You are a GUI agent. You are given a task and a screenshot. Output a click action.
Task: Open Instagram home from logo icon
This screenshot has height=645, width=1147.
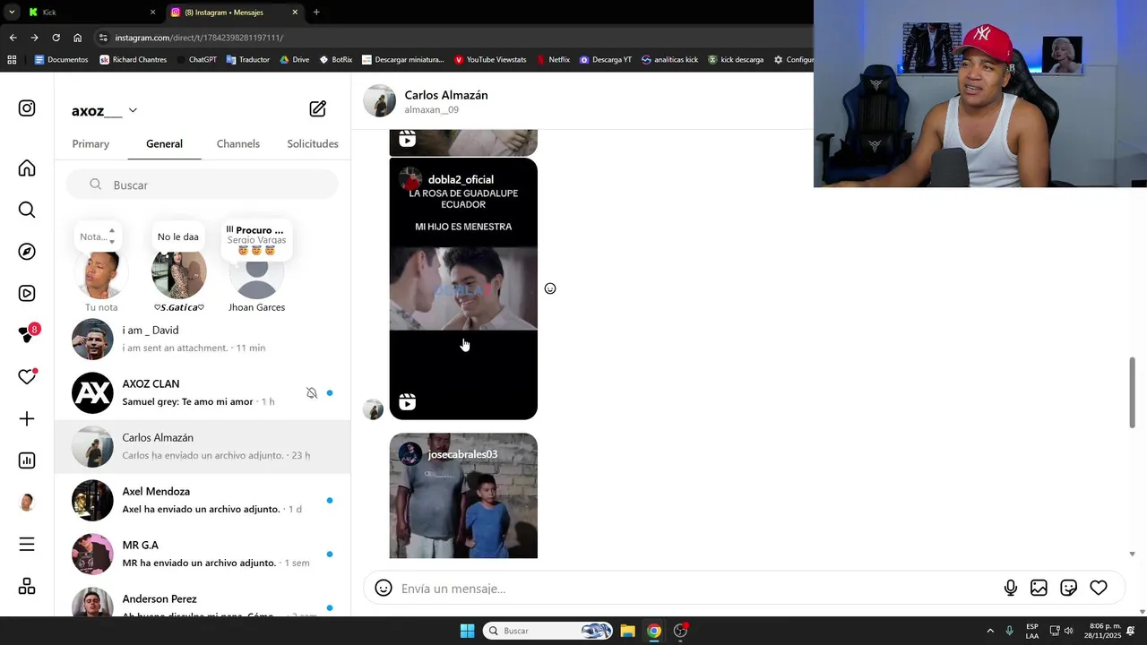[27, 108]
